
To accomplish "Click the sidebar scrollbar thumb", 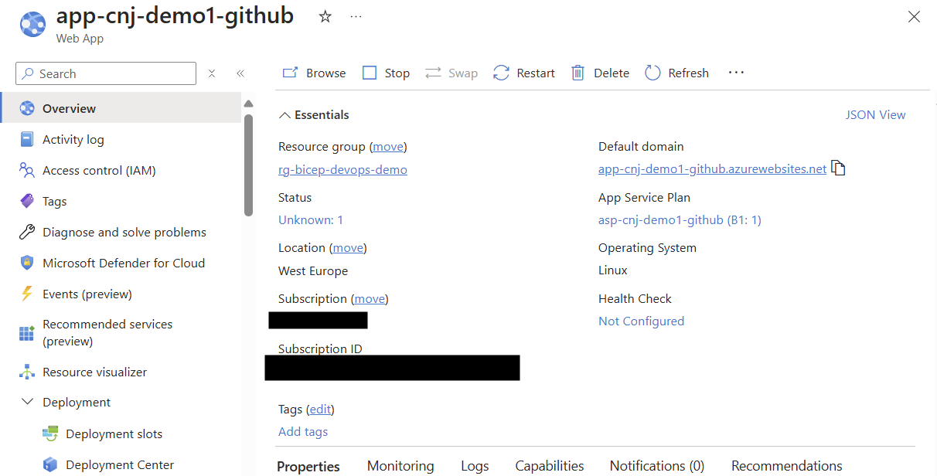I will [x=248, y=165].
